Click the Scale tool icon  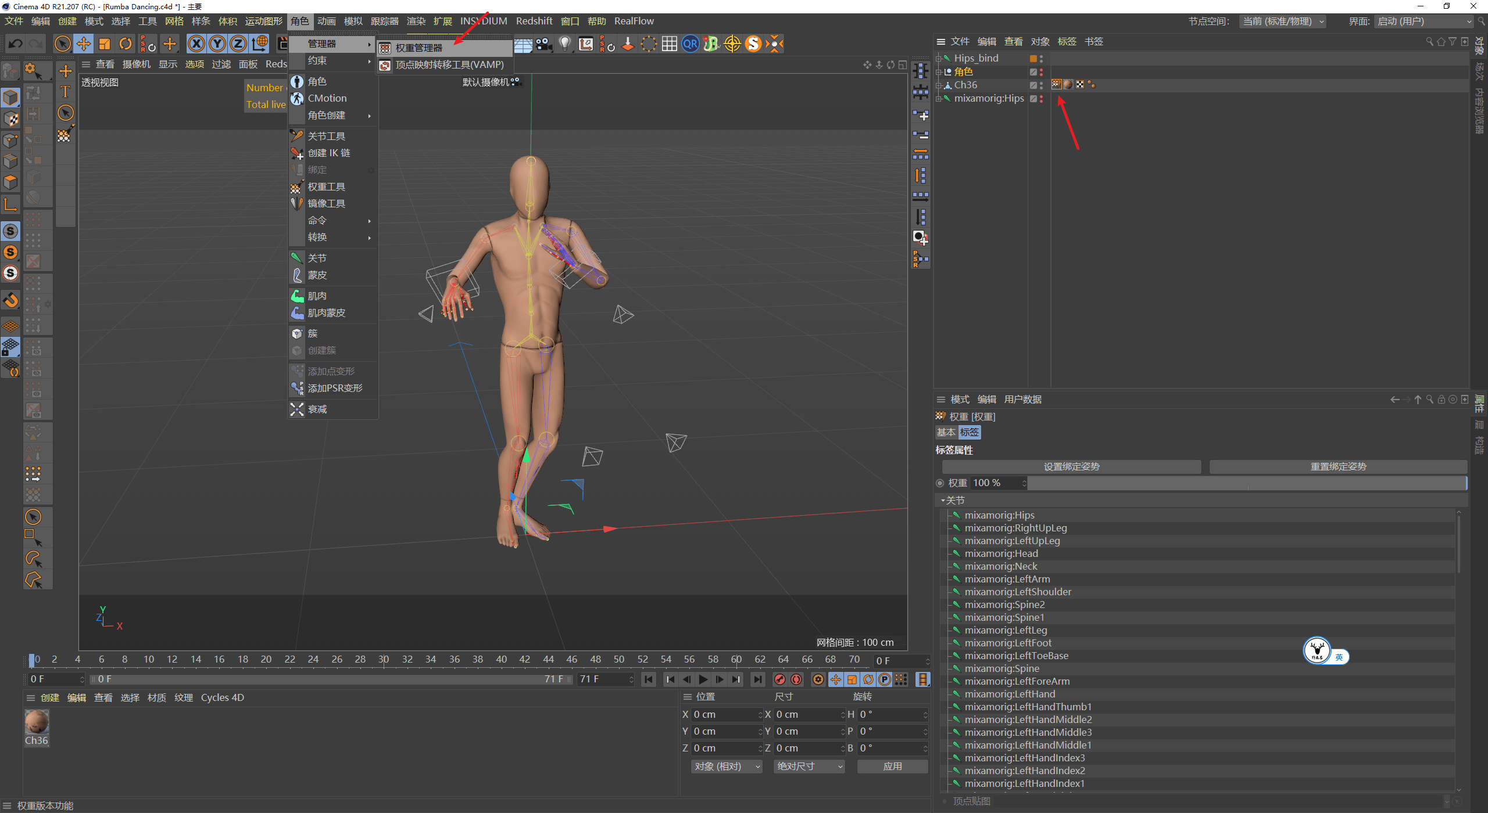pyautogui.click(x=104, y=44)
